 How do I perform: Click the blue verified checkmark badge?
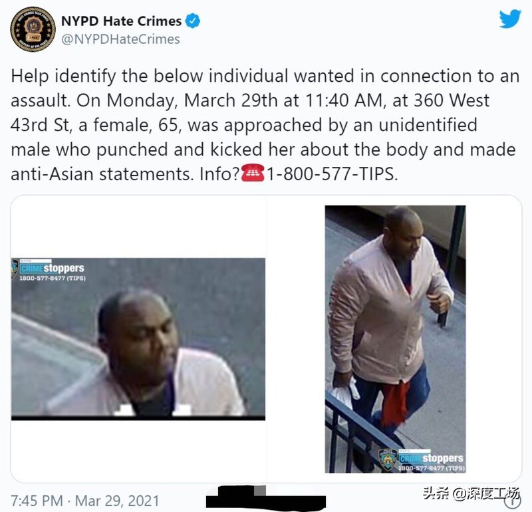[x=192, y=21]
